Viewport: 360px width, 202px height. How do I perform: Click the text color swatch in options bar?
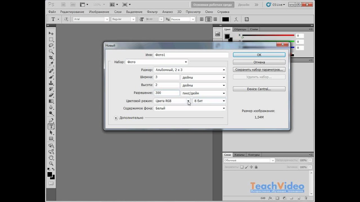pos(226,19)
